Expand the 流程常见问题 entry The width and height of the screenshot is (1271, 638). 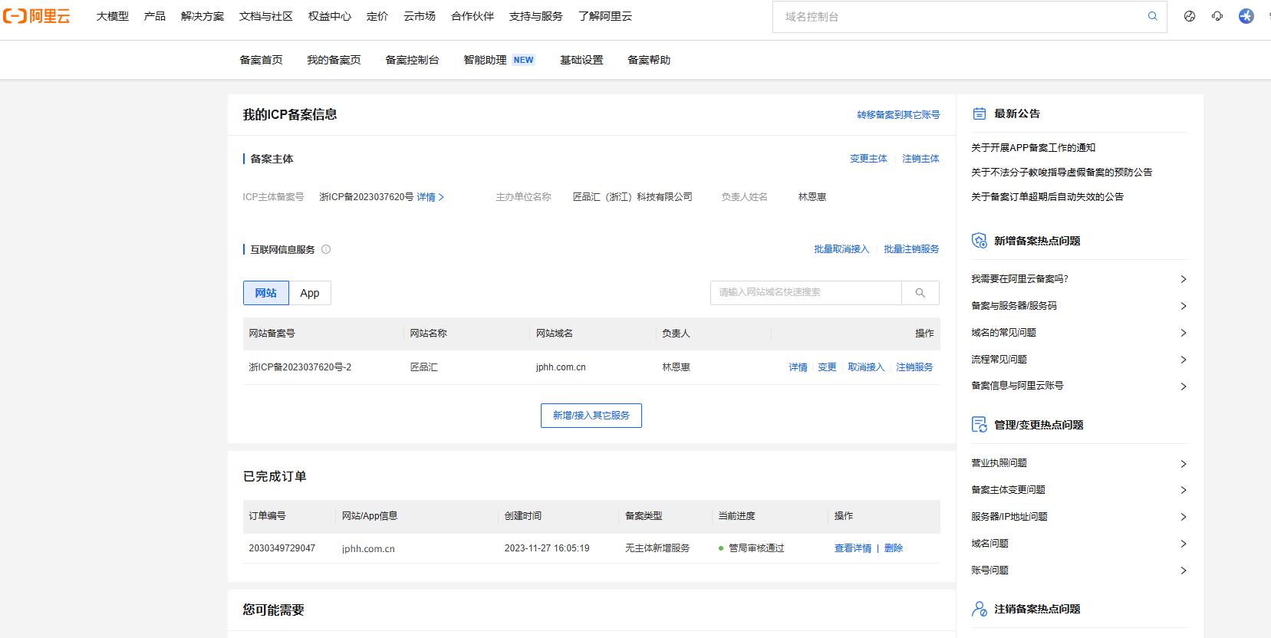1079,360
